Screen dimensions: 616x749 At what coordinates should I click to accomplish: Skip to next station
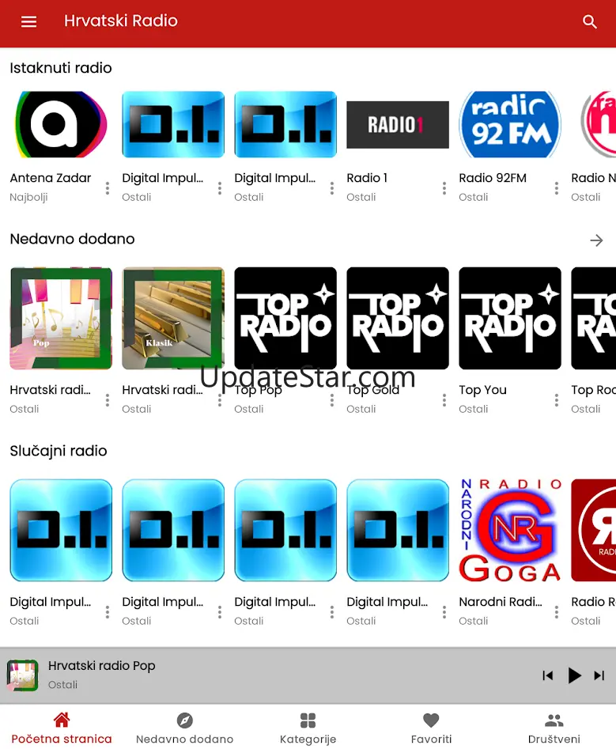pos(599,675)
